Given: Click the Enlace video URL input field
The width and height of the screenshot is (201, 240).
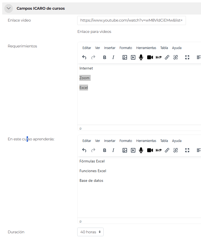Looking at the screenshot, I should pos(131,20).
